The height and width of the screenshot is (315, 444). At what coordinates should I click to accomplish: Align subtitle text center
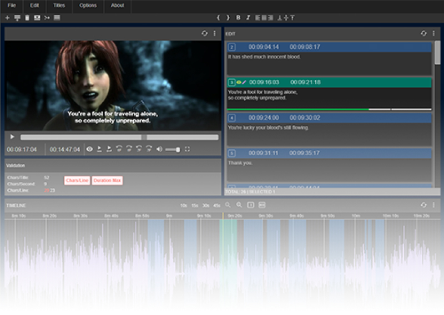pyautogui.click(x=264, y=18)
